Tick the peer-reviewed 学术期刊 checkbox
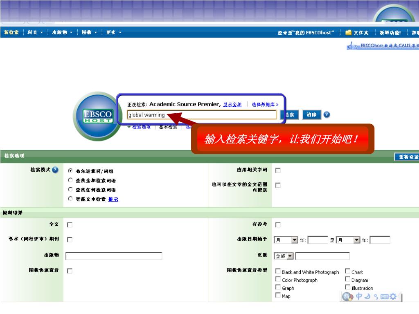Screen dimensions: 419x314 tap(70, 240)
